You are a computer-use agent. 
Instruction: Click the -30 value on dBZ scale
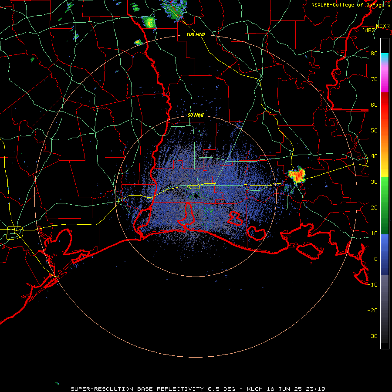point(372,336)
